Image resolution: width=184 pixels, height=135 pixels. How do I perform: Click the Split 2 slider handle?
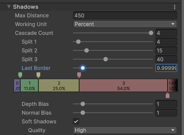click(86, 51)
